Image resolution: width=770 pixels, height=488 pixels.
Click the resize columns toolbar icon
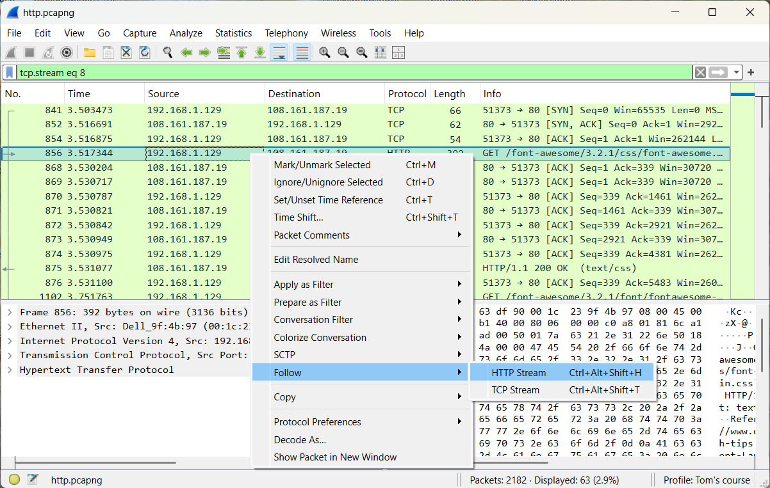[381, 52]
